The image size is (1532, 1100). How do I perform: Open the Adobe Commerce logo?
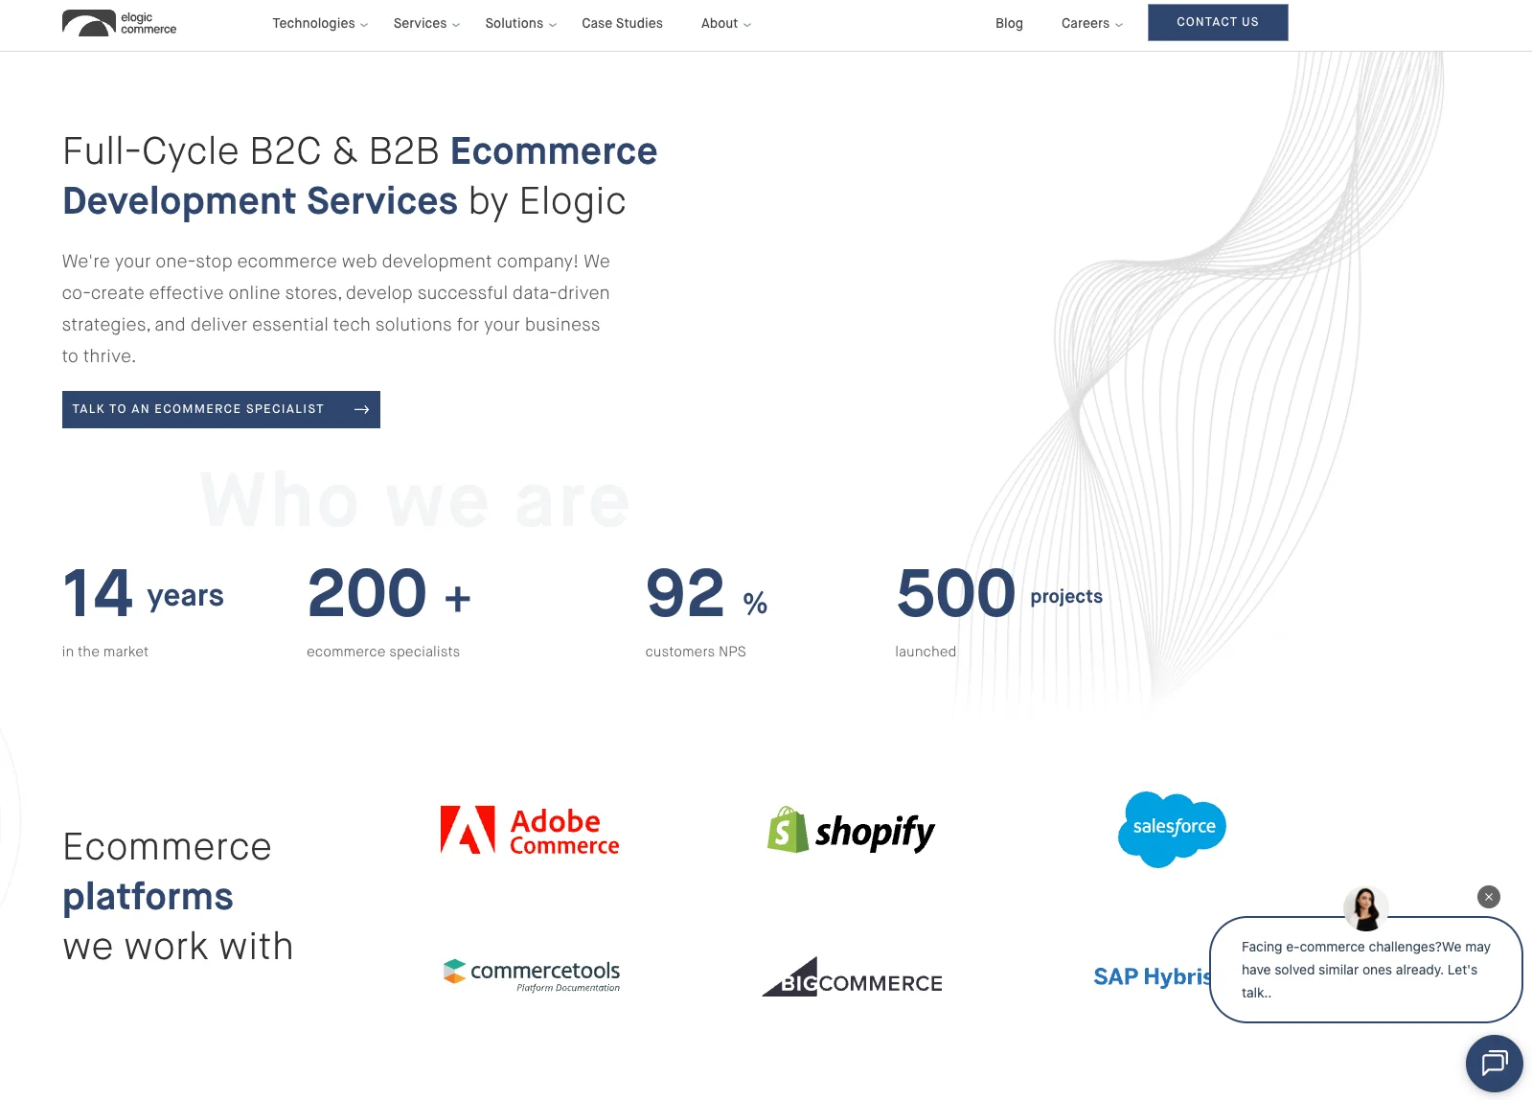coord(530,831)
